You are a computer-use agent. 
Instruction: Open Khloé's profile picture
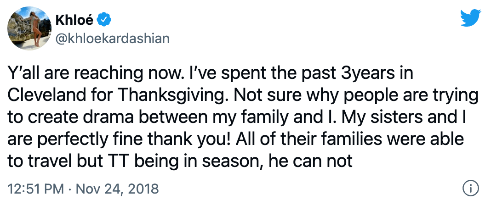(28, 28)
